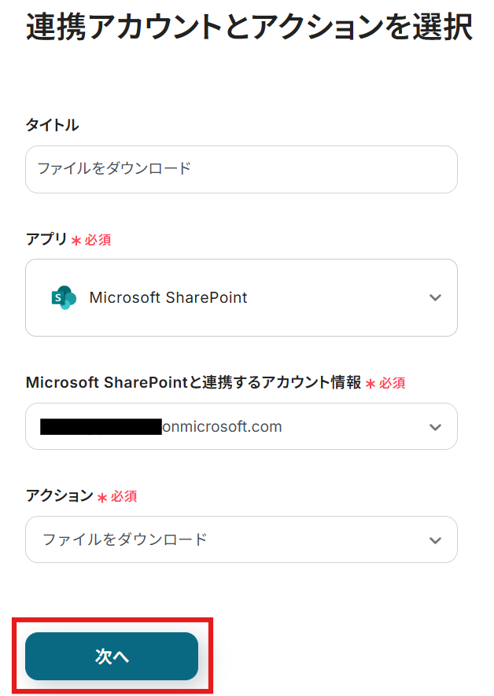Focus the タイトル text input field
This screenshot has height=696, width=494.
pos(241,169)
